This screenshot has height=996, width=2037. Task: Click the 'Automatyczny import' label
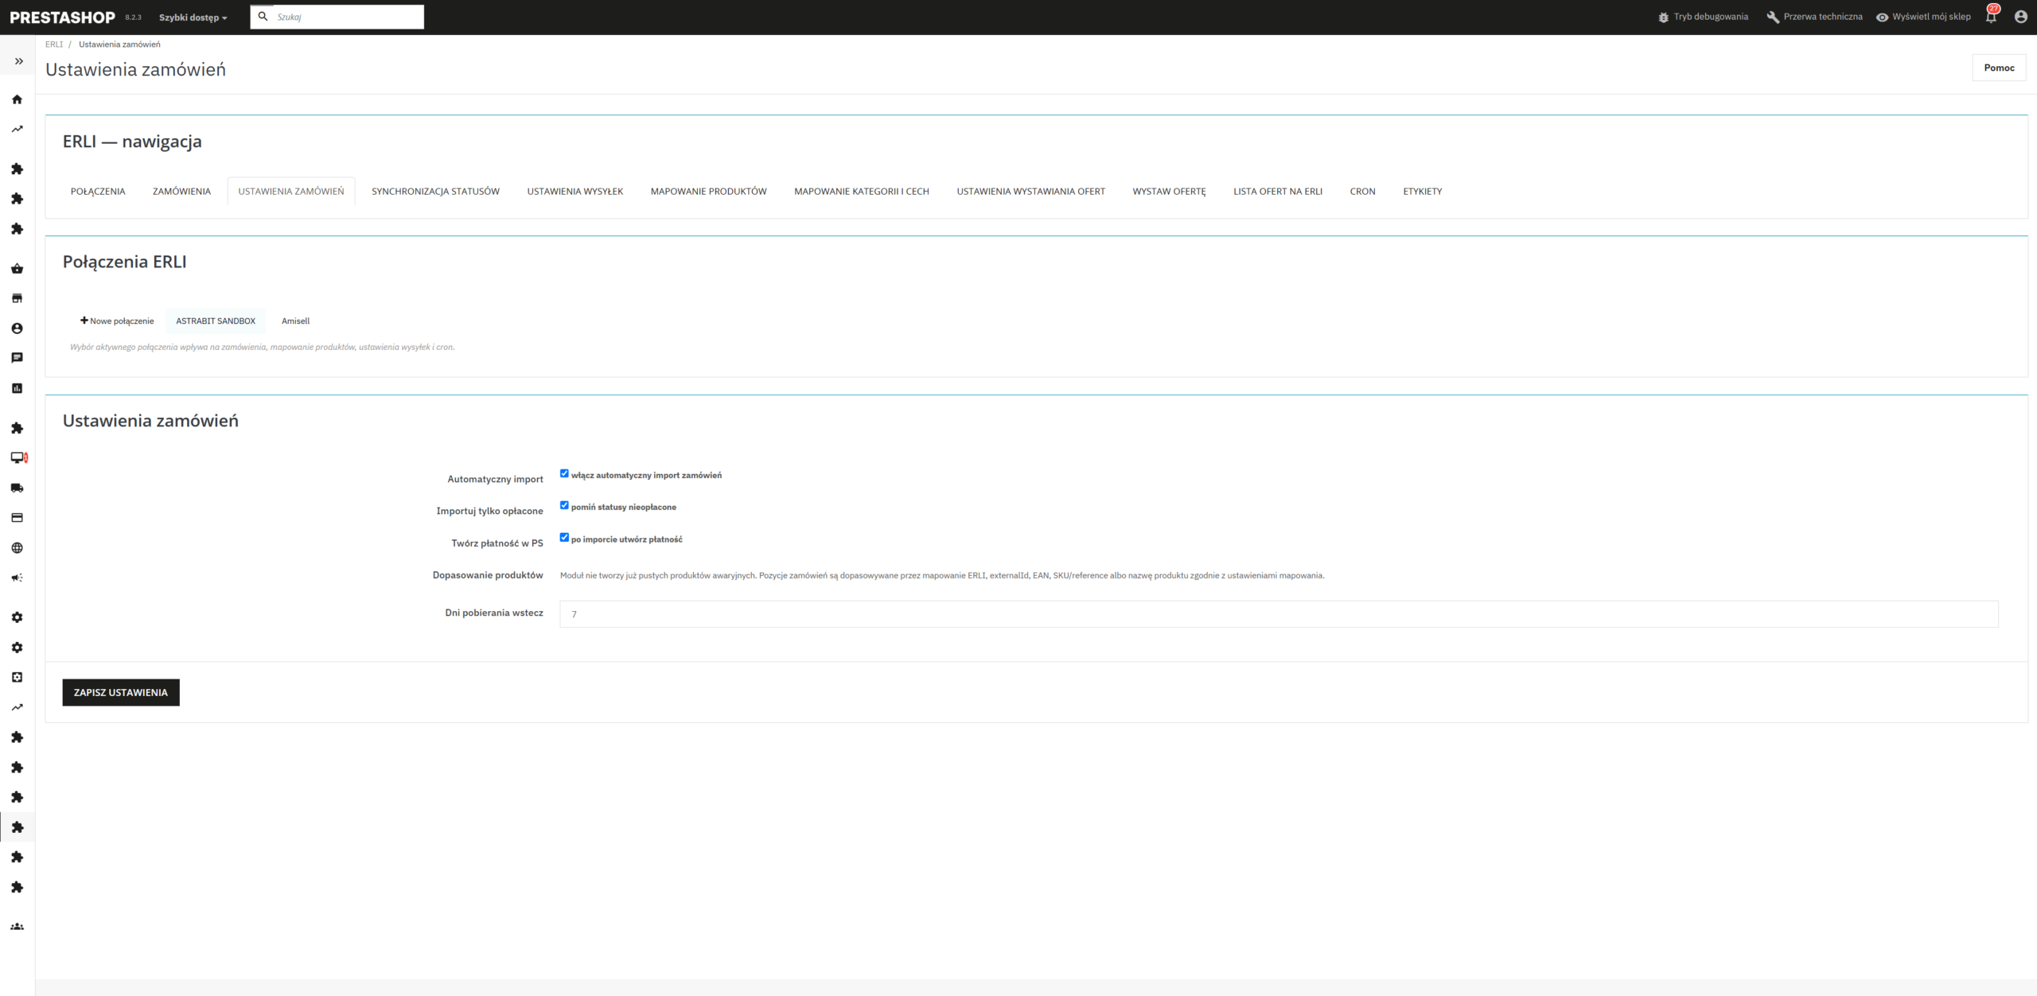point(495,479)
